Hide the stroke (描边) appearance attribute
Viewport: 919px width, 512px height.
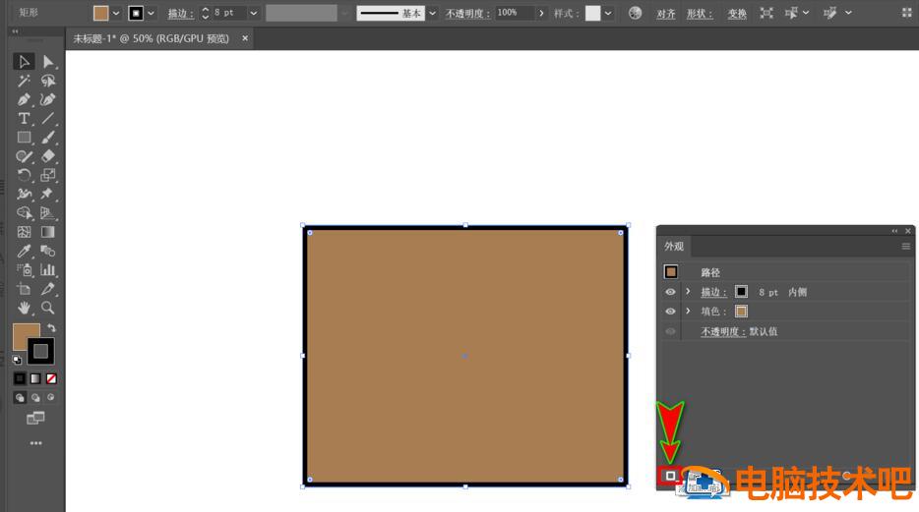670,292
